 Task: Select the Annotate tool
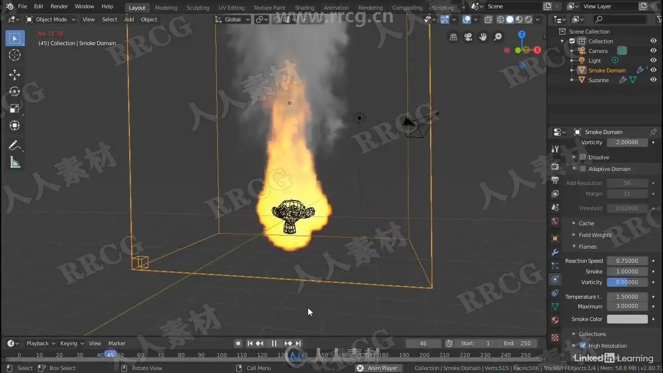click(x=15, y=146)
